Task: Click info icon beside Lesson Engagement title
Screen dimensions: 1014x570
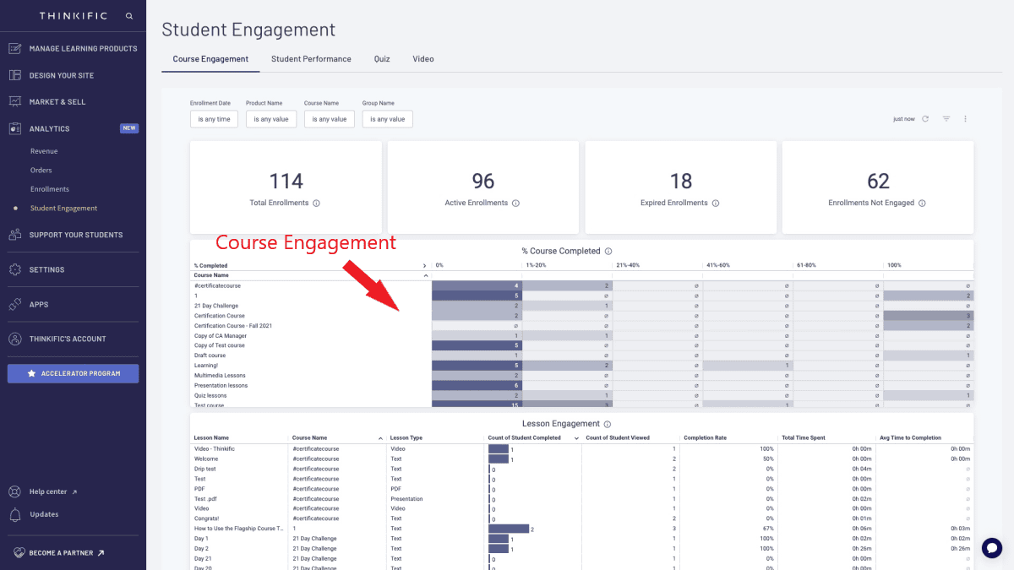Action: click(x=608, y=424)
